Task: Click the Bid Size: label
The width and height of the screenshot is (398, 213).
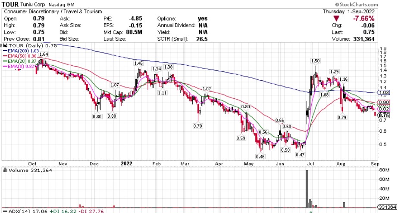Action: (x=69, y=39)
